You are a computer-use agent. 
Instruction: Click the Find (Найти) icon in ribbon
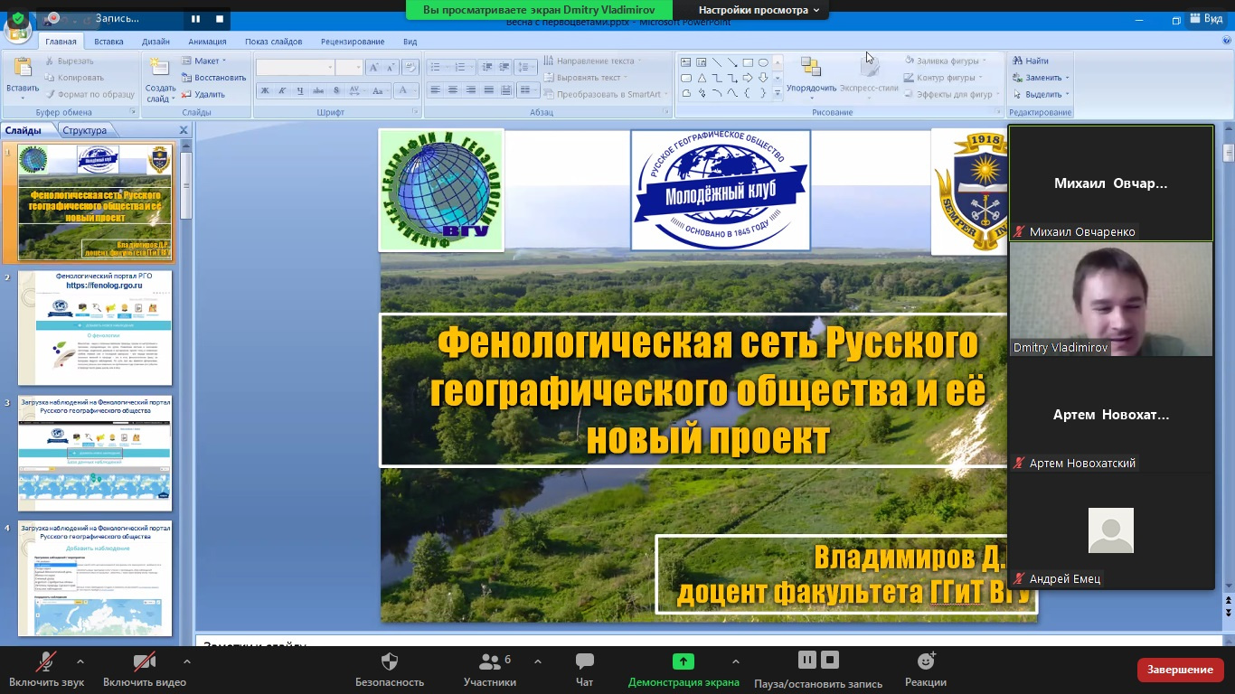click(1016, 61)
